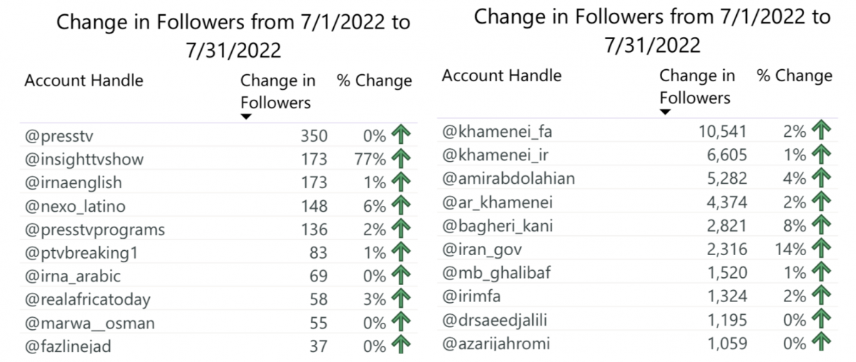
Task: Sort left table by Account Handle header
Action: [83, 81]
